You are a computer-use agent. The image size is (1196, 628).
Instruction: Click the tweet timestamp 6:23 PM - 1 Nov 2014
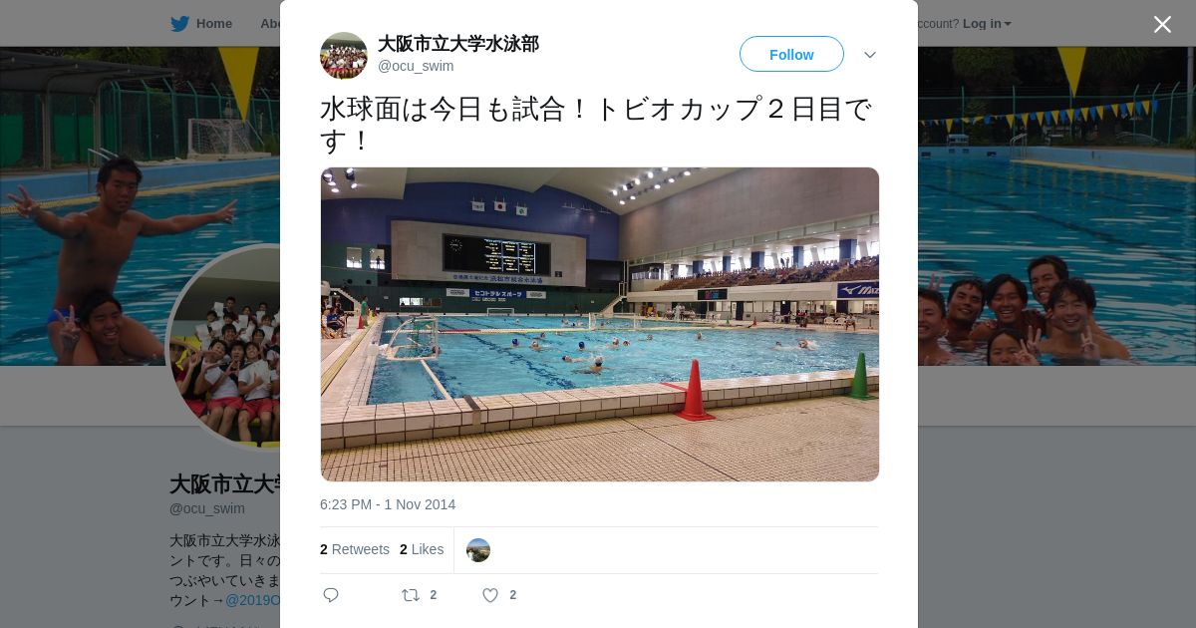[388, 504]
